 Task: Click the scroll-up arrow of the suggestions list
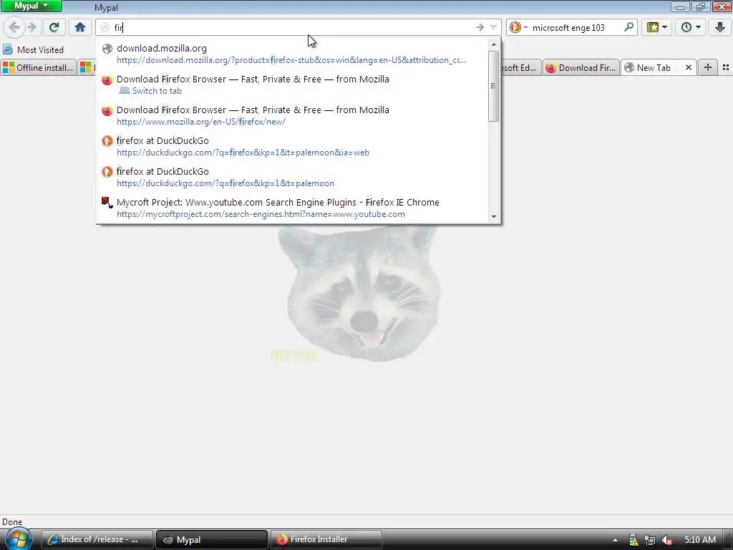[494, 44]
